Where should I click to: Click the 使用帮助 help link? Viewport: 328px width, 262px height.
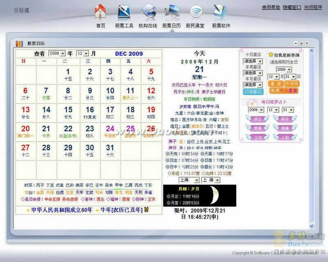coord(271,7)
